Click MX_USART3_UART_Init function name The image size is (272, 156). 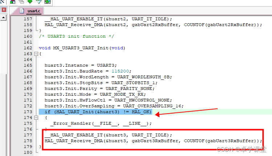click(81, 48)
